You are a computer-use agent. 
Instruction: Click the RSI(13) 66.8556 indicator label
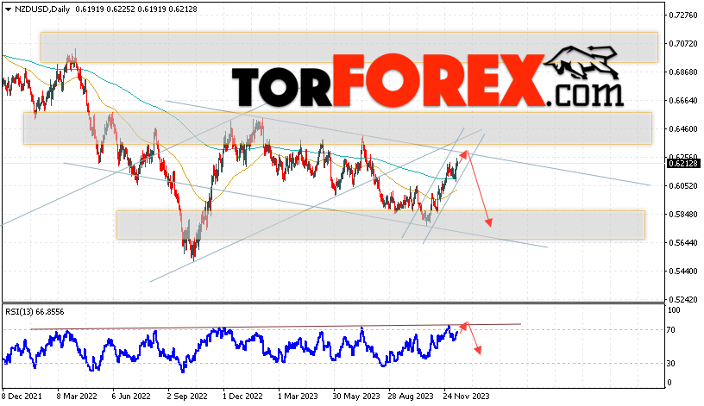coord(35,312)
